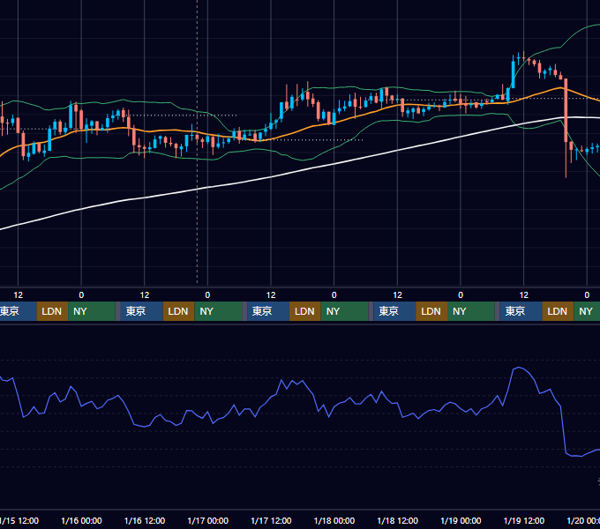600x529 pixels.
Task: Select the 1/17 12:00 time axis label
Action: (271, 520)
